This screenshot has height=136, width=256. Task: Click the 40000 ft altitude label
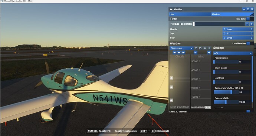pos(196,70)
